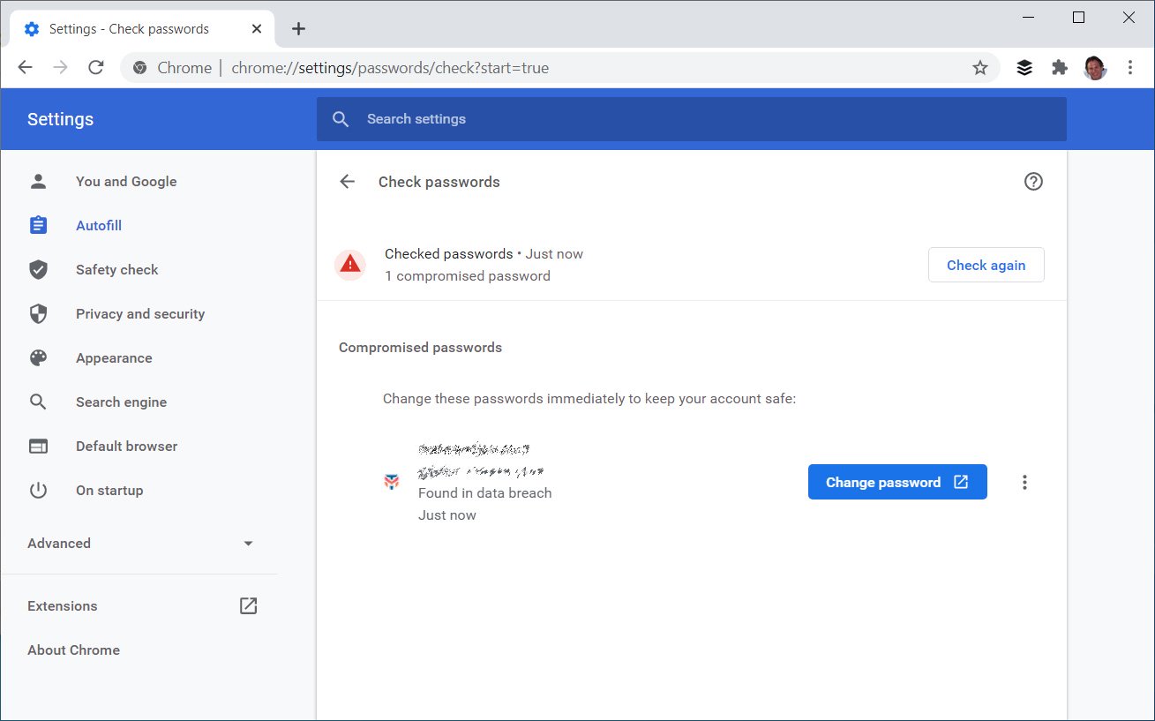Open the Autofill settings section
Image resolution: width=1155 pixels, height=721 pixels.
coord(98,226)
